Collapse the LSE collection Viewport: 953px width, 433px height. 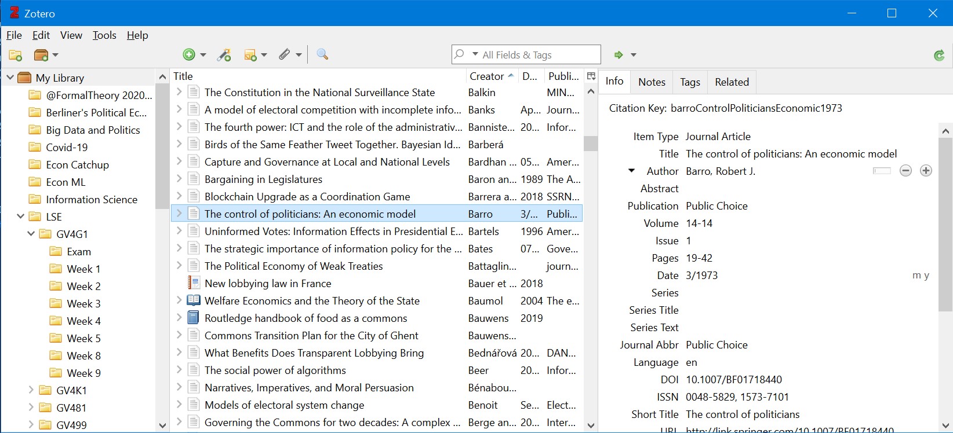[21, 216]
